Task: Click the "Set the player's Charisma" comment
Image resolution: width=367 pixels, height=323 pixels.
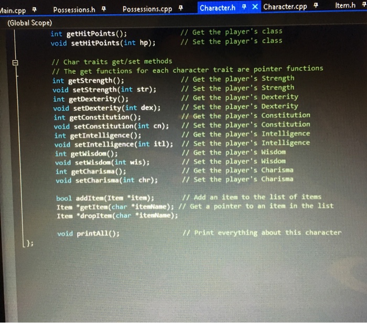Action: coord(238,180)
